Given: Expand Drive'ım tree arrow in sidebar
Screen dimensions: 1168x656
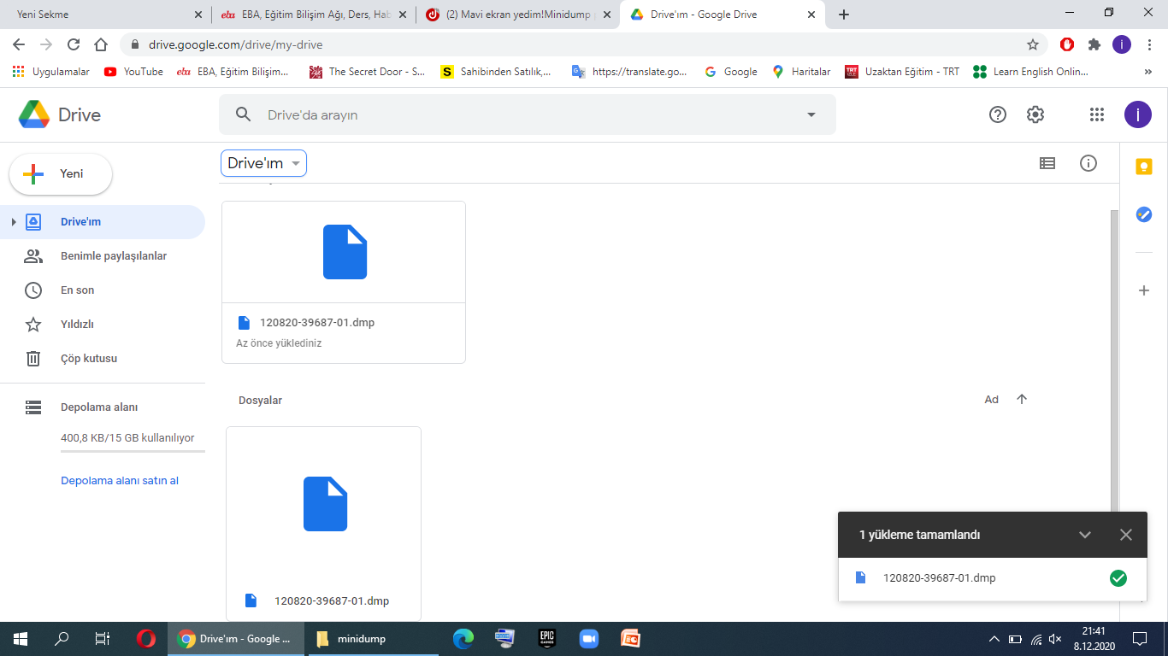Looking at the screenshot, I should pyautogui.click(x=13, y=222).
